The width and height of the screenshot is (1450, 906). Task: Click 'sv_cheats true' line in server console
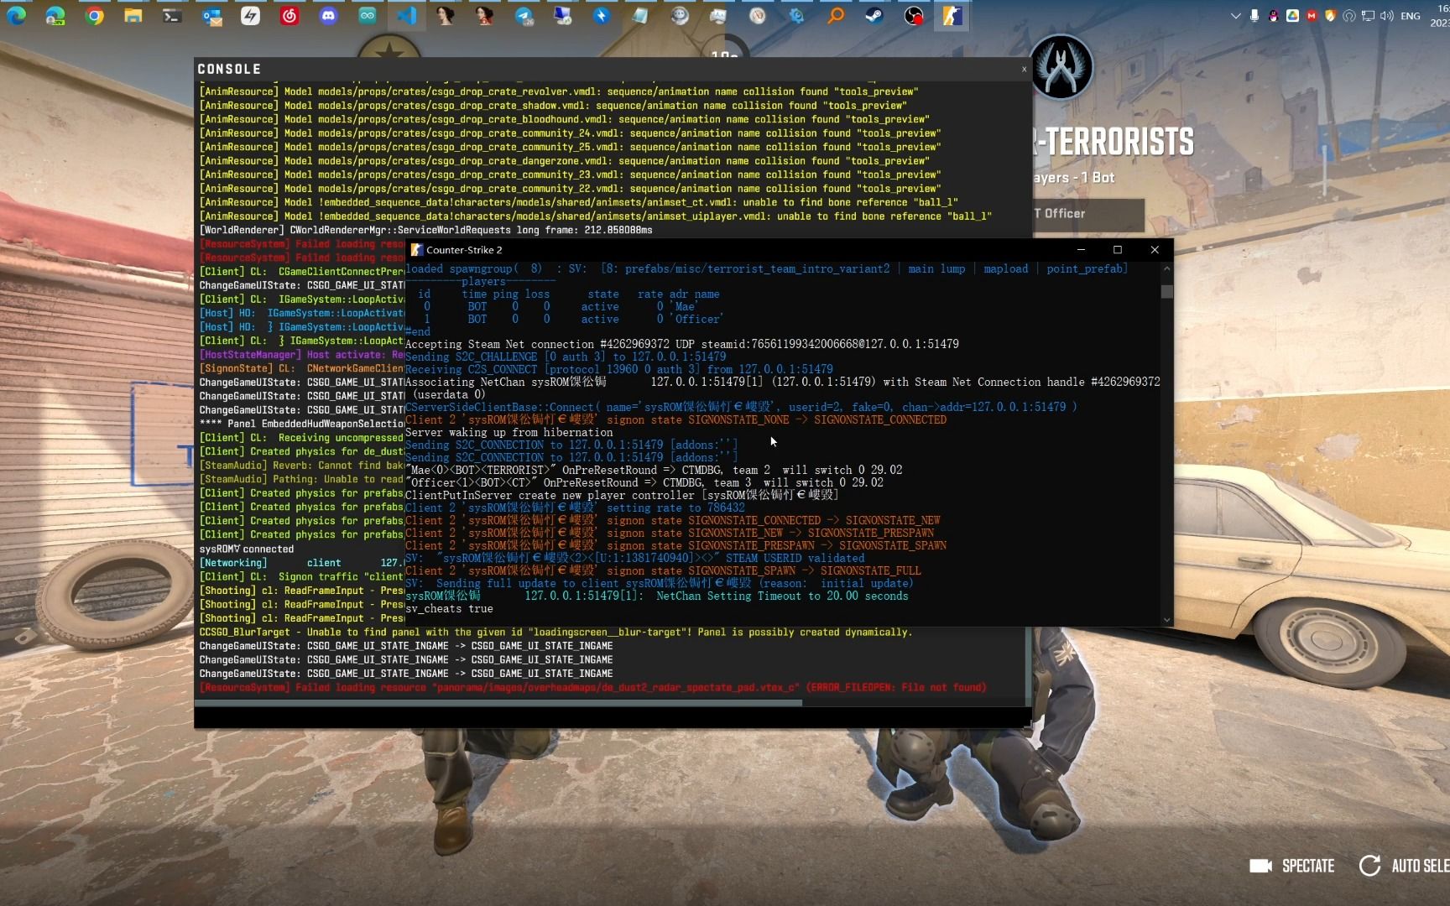(449, 608)
